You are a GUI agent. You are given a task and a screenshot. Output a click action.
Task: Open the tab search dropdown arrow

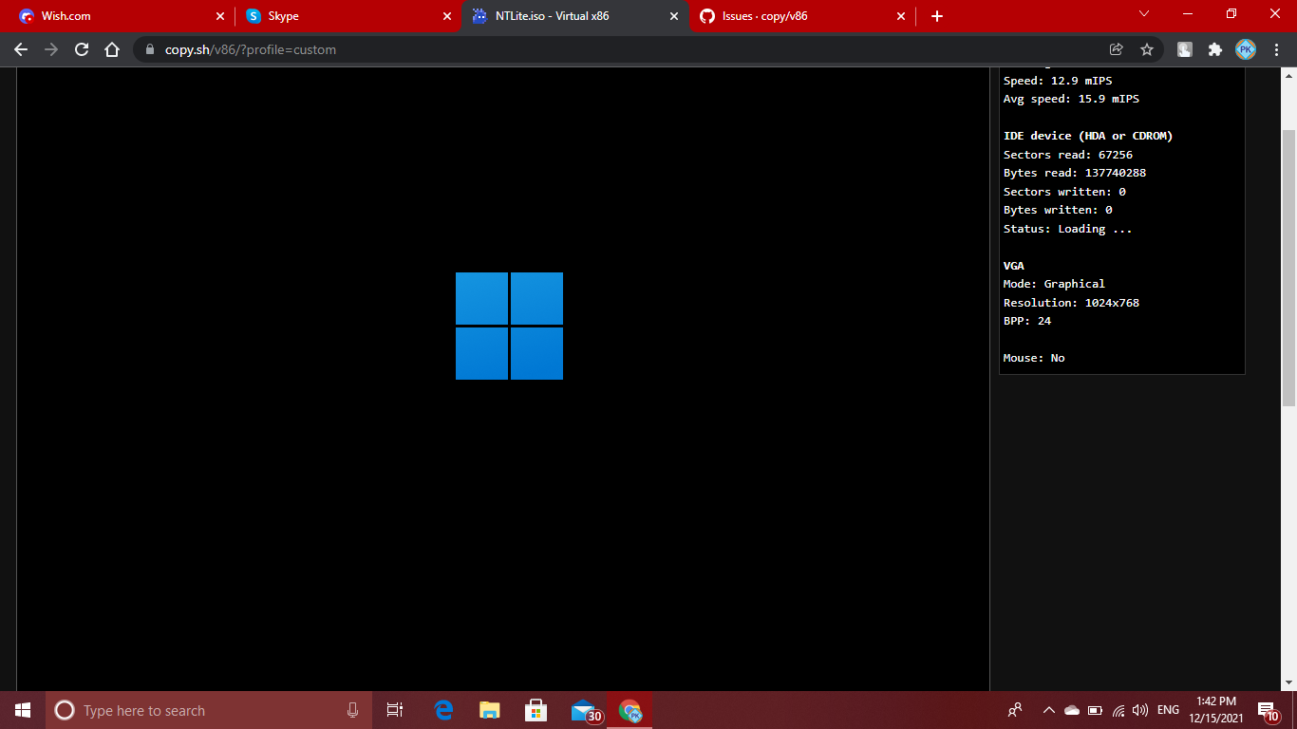[1142, 15]
